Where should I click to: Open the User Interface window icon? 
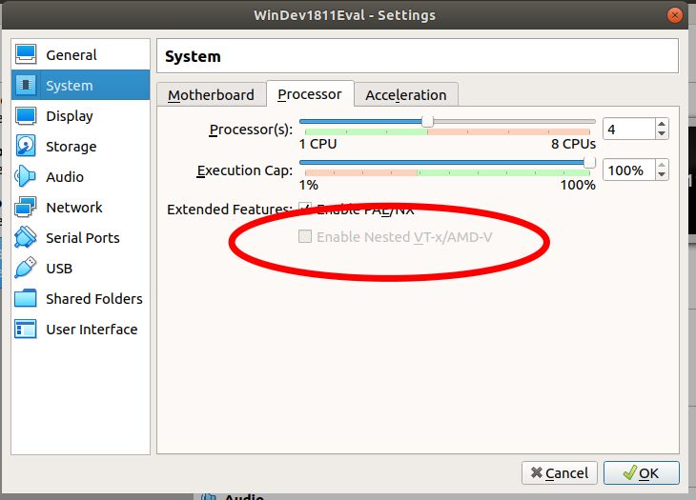point(26,329)
